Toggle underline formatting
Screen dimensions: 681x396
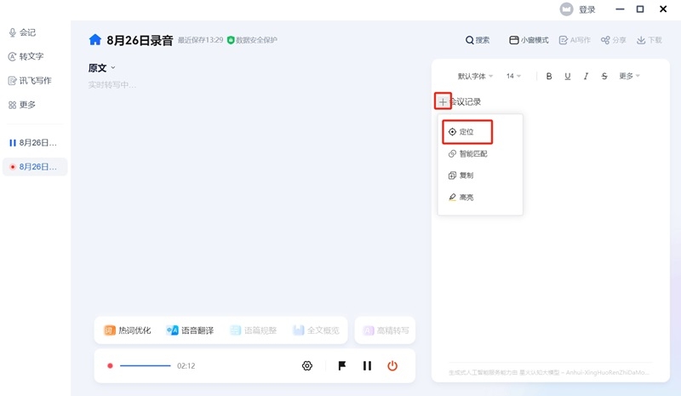tap(567, 76)
